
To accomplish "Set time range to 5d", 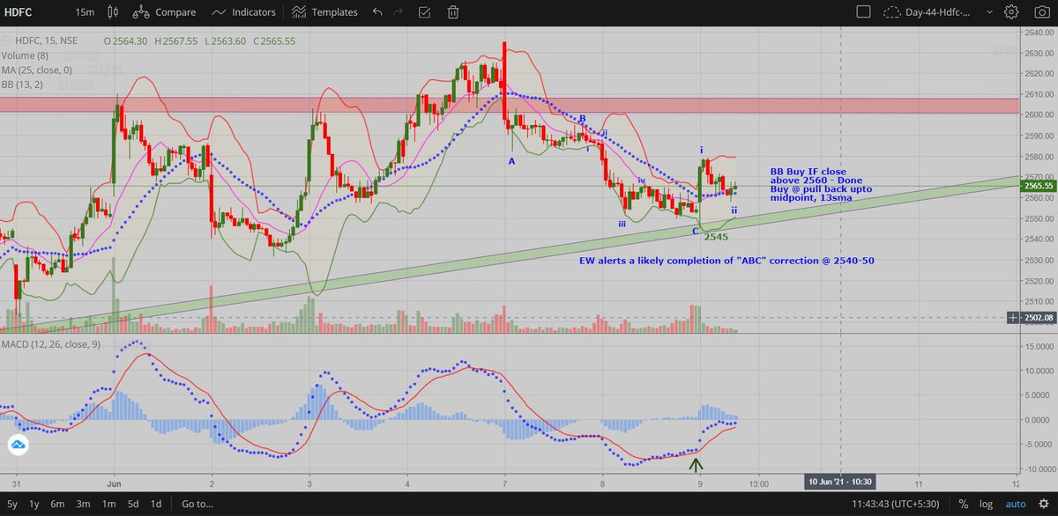I will (131, 504).
